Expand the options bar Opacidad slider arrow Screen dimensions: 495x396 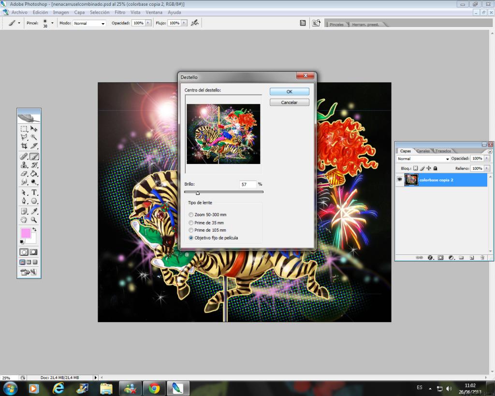click(148, 23)
